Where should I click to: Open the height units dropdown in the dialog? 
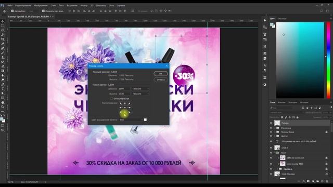tap(140, 94)
